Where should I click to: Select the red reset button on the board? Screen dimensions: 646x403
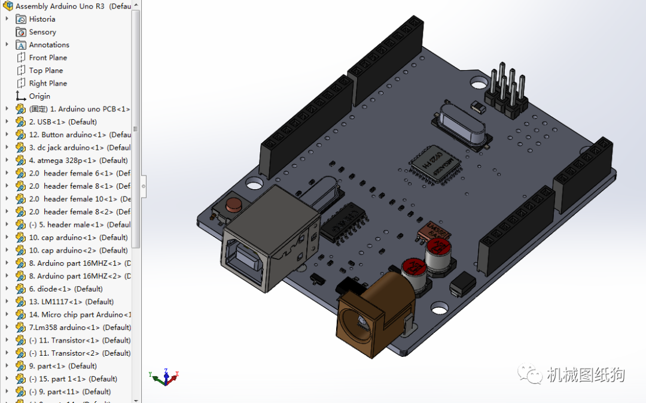click(234, 205)
